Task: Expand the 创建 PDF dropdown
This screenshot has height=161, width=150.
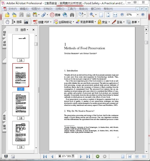Action: click(51, 22)
